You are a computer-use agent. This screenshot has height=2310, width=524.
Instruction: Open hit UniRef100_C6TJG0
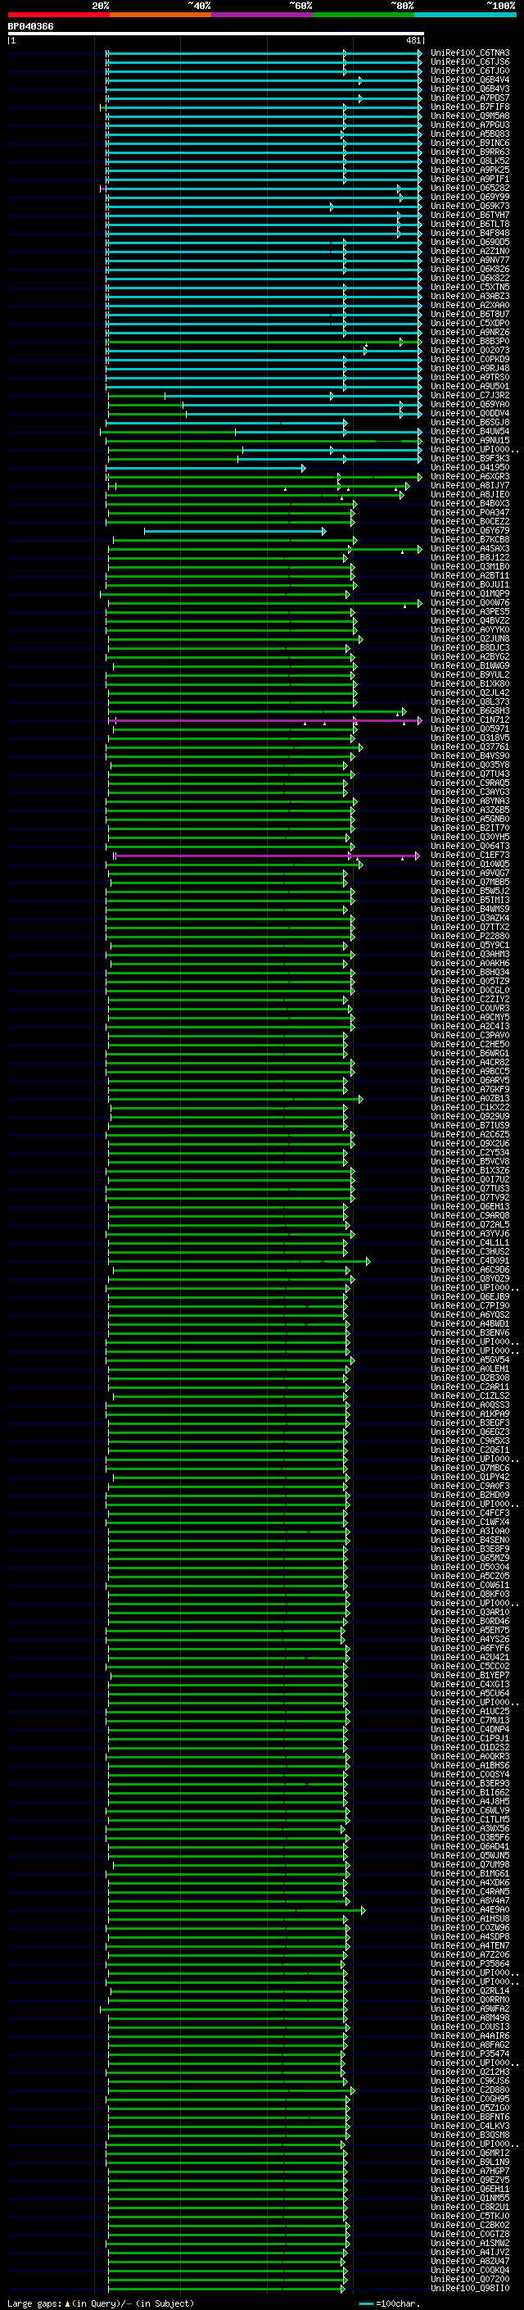(x=470, y=70)
